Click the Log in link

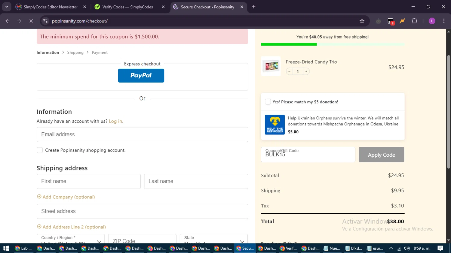tap(116, 121)
